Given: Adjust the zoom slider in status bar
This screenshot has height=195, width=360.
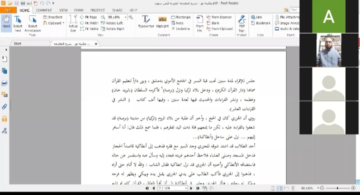Looking at the screenshot, I should coord(337,188).
